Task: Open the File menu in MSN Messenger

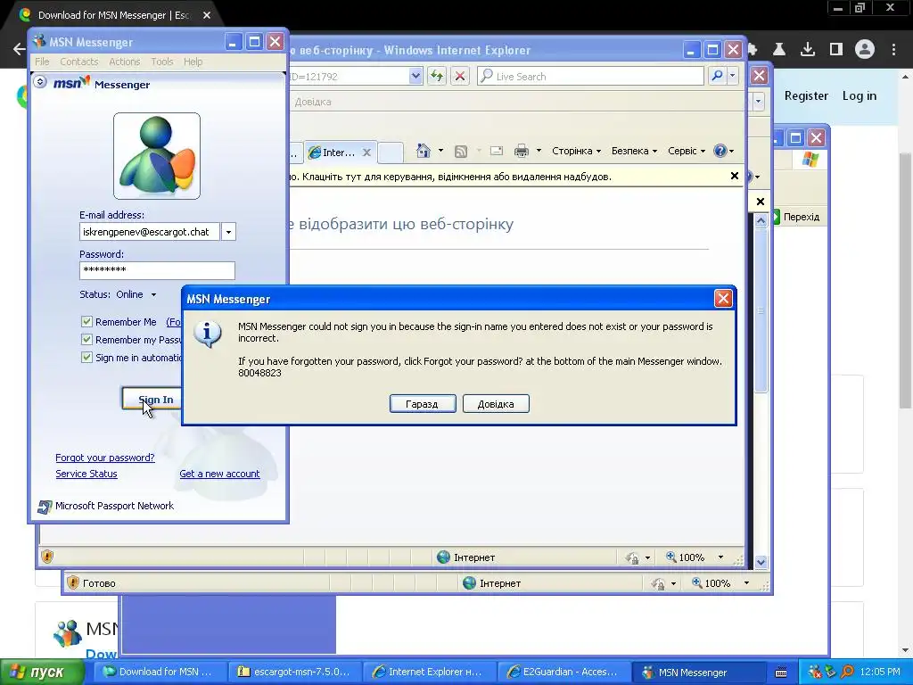Action: (42, 62)
